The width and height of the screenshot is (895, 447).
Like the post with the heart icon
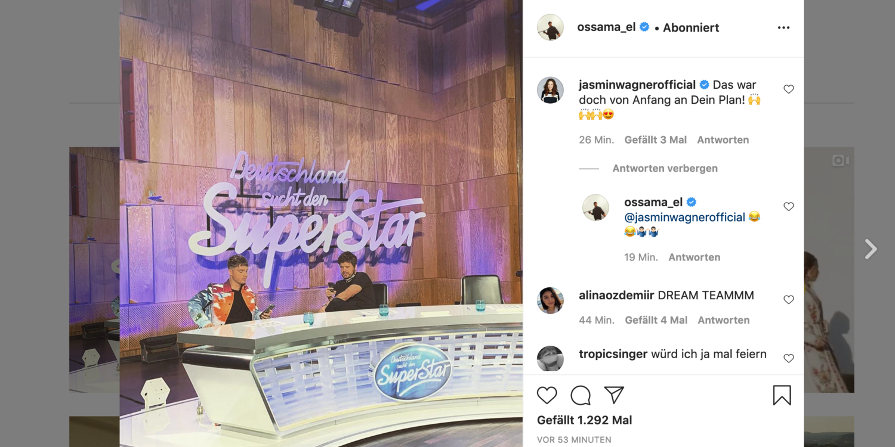coord(547,395)
